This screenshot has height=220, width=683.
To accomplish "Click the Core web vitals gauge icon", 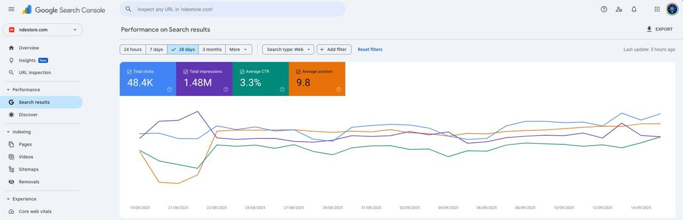I will (11, 211).
